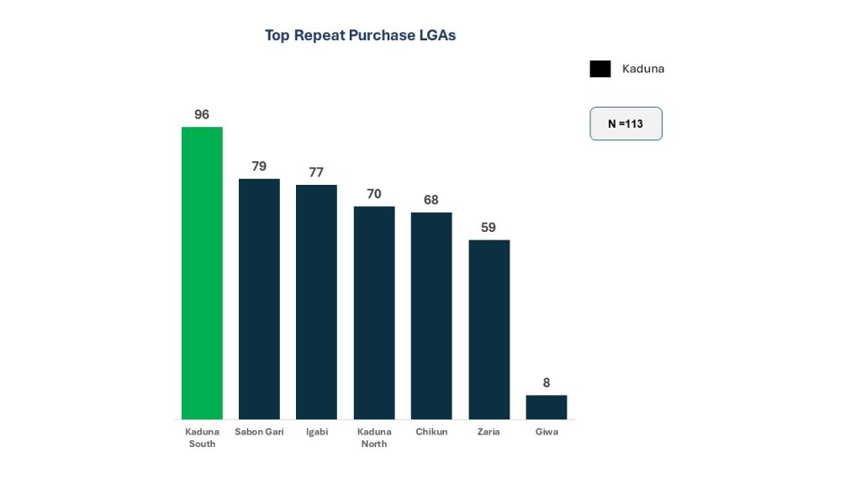Click the N =113 box
The height and width of the screenshot is (484, 861).
626,124
